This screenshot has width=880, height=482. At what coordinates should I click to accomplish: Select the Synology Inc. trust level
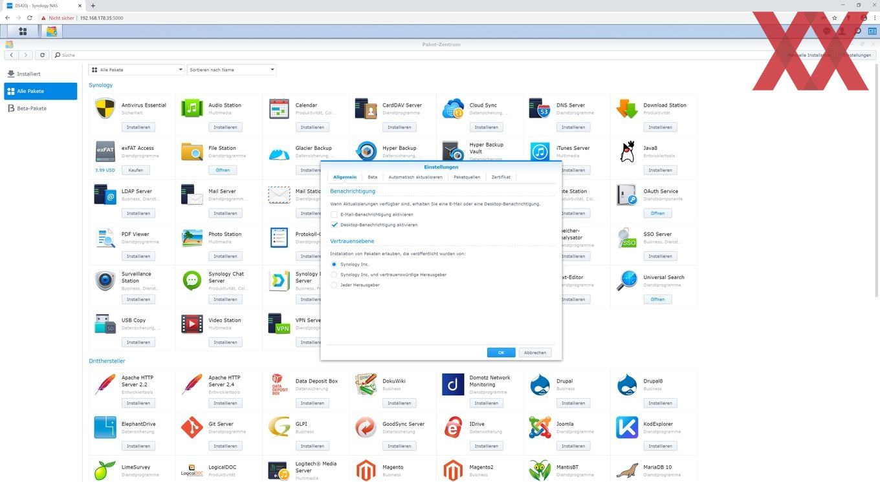335,264
